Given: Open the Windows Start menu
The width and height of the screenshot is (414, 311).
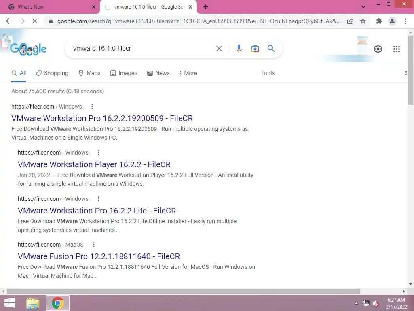Looking at the screenshot, I should (10, 303).
